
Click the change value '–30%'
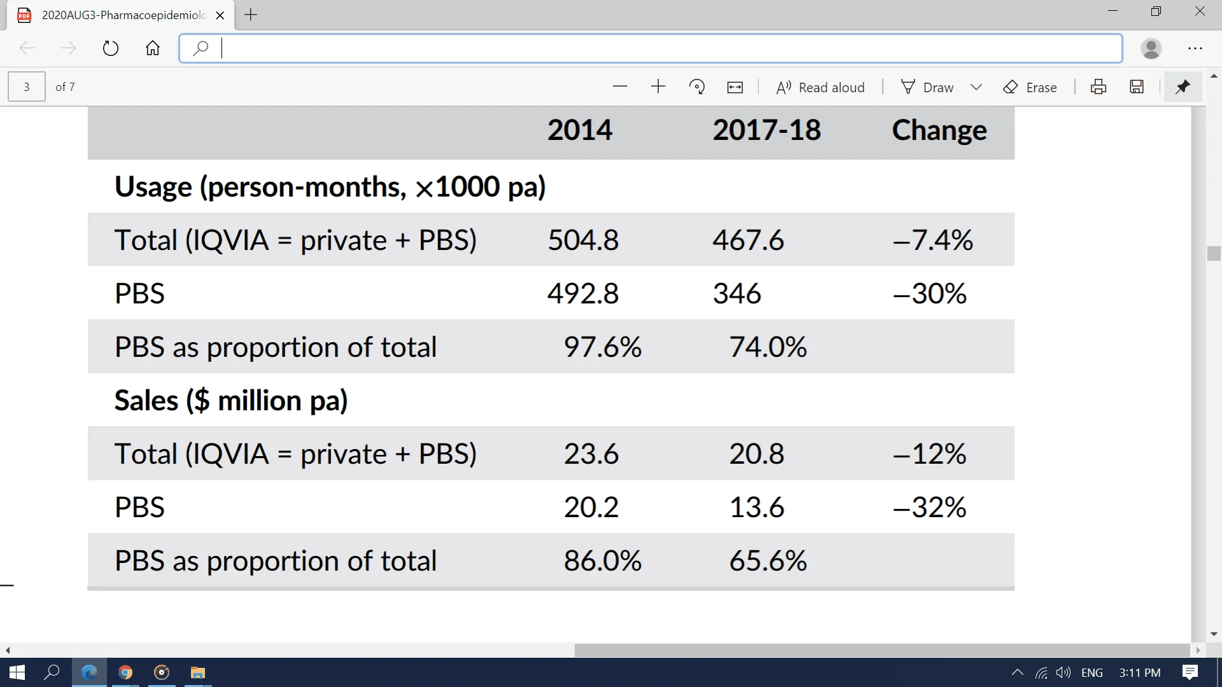tap(929, 294)
